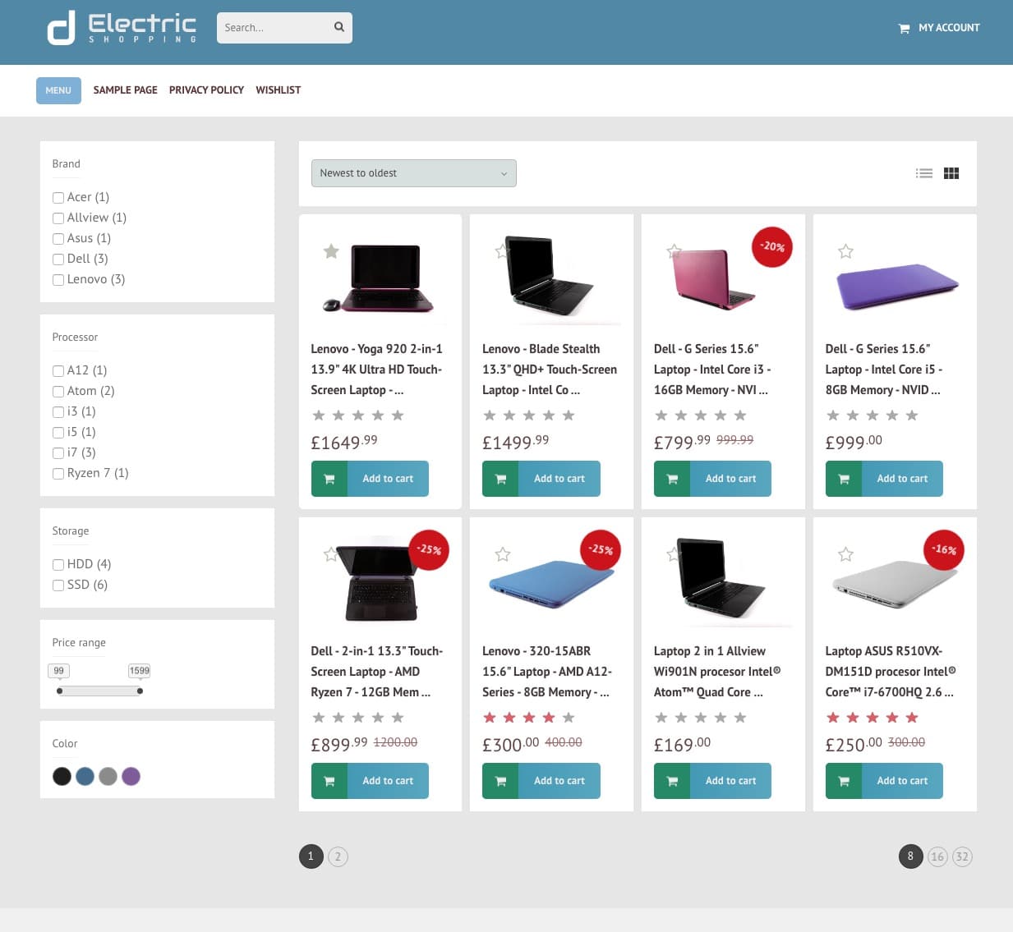The width and height of the screenshot is (1013, 932).
Task: Open the Privacy Policy page
Action: point(206,90)
